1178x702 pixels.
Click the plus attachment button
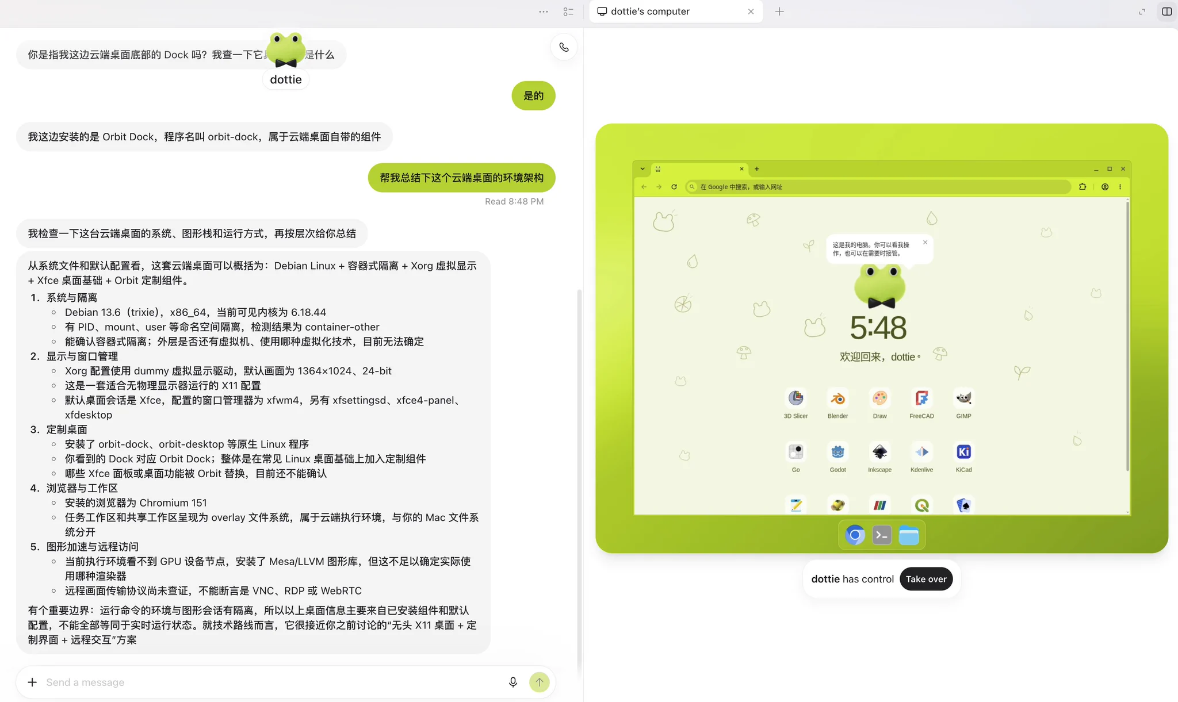pos(32,682)
